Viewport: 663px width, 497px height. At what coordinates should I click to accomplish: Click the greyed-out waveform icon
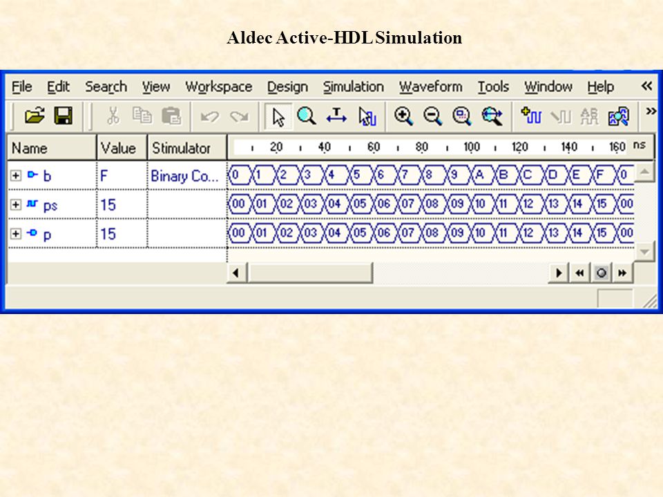point(560,116)
